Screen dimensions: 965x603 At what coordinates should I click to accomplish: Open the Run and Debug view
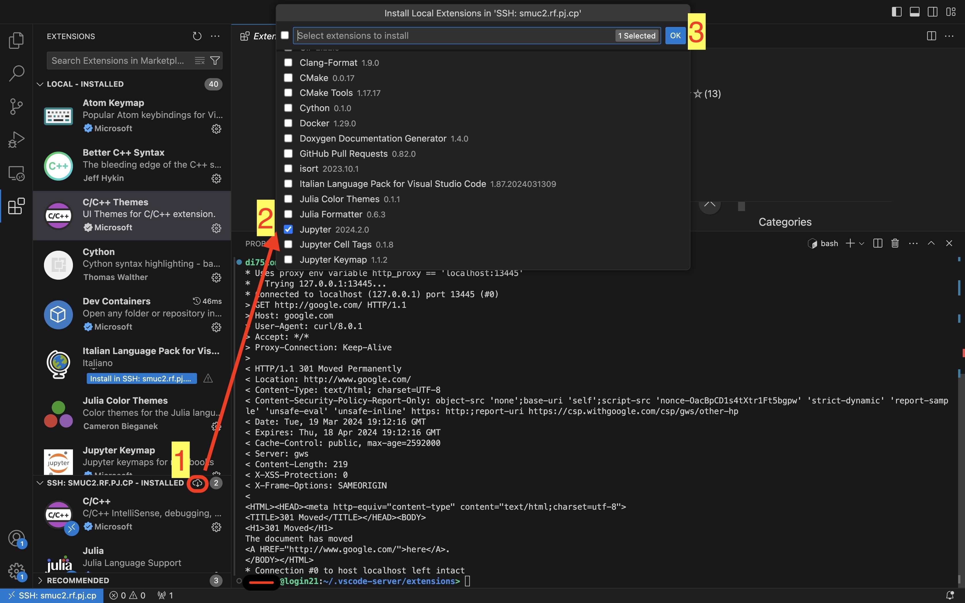[16, 140]
